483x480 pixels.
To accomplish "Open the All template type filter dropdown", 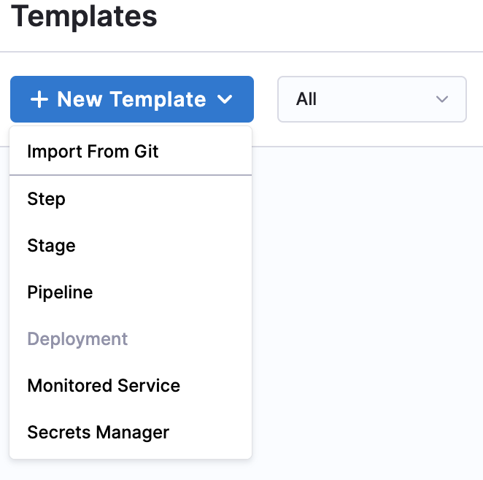I will pyautogui.click(x=371, y=99).
